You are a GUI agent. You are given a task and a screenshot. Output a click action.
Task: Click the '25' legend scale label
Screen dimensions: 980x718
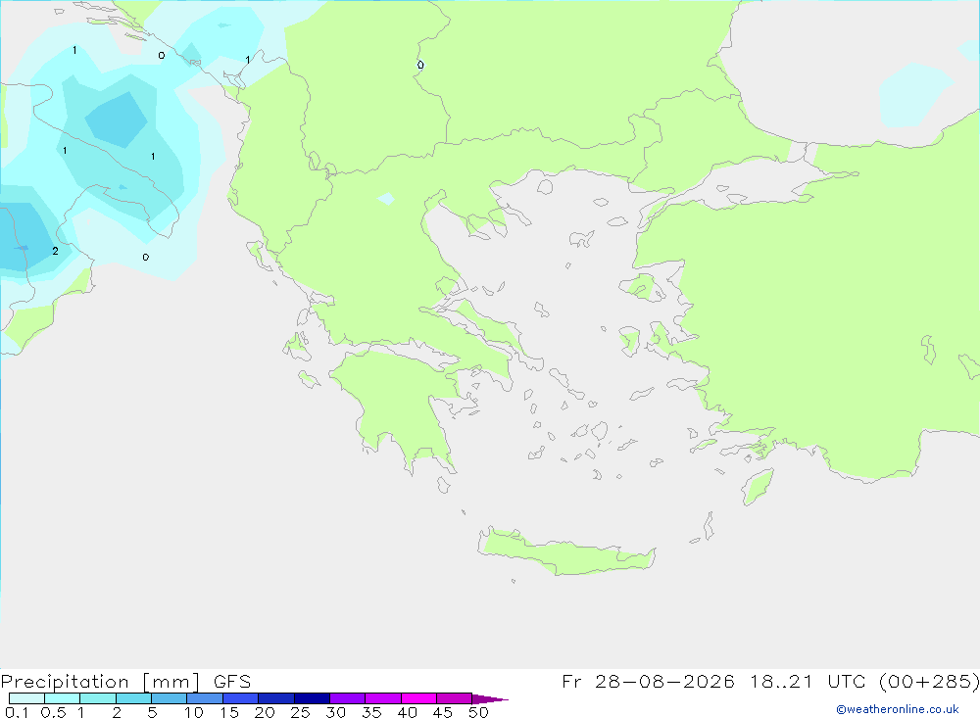click(x=301, y=712)
